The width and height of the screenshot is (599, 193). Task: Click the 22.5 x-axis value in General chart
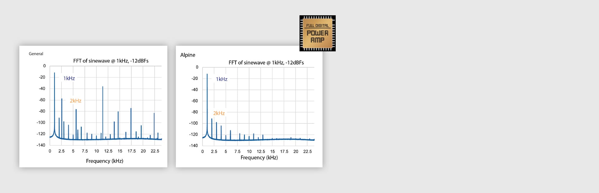click(x=155, y=151)
